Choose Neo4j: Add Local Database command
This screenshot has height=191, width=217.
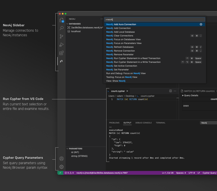(x=154, y=32)
